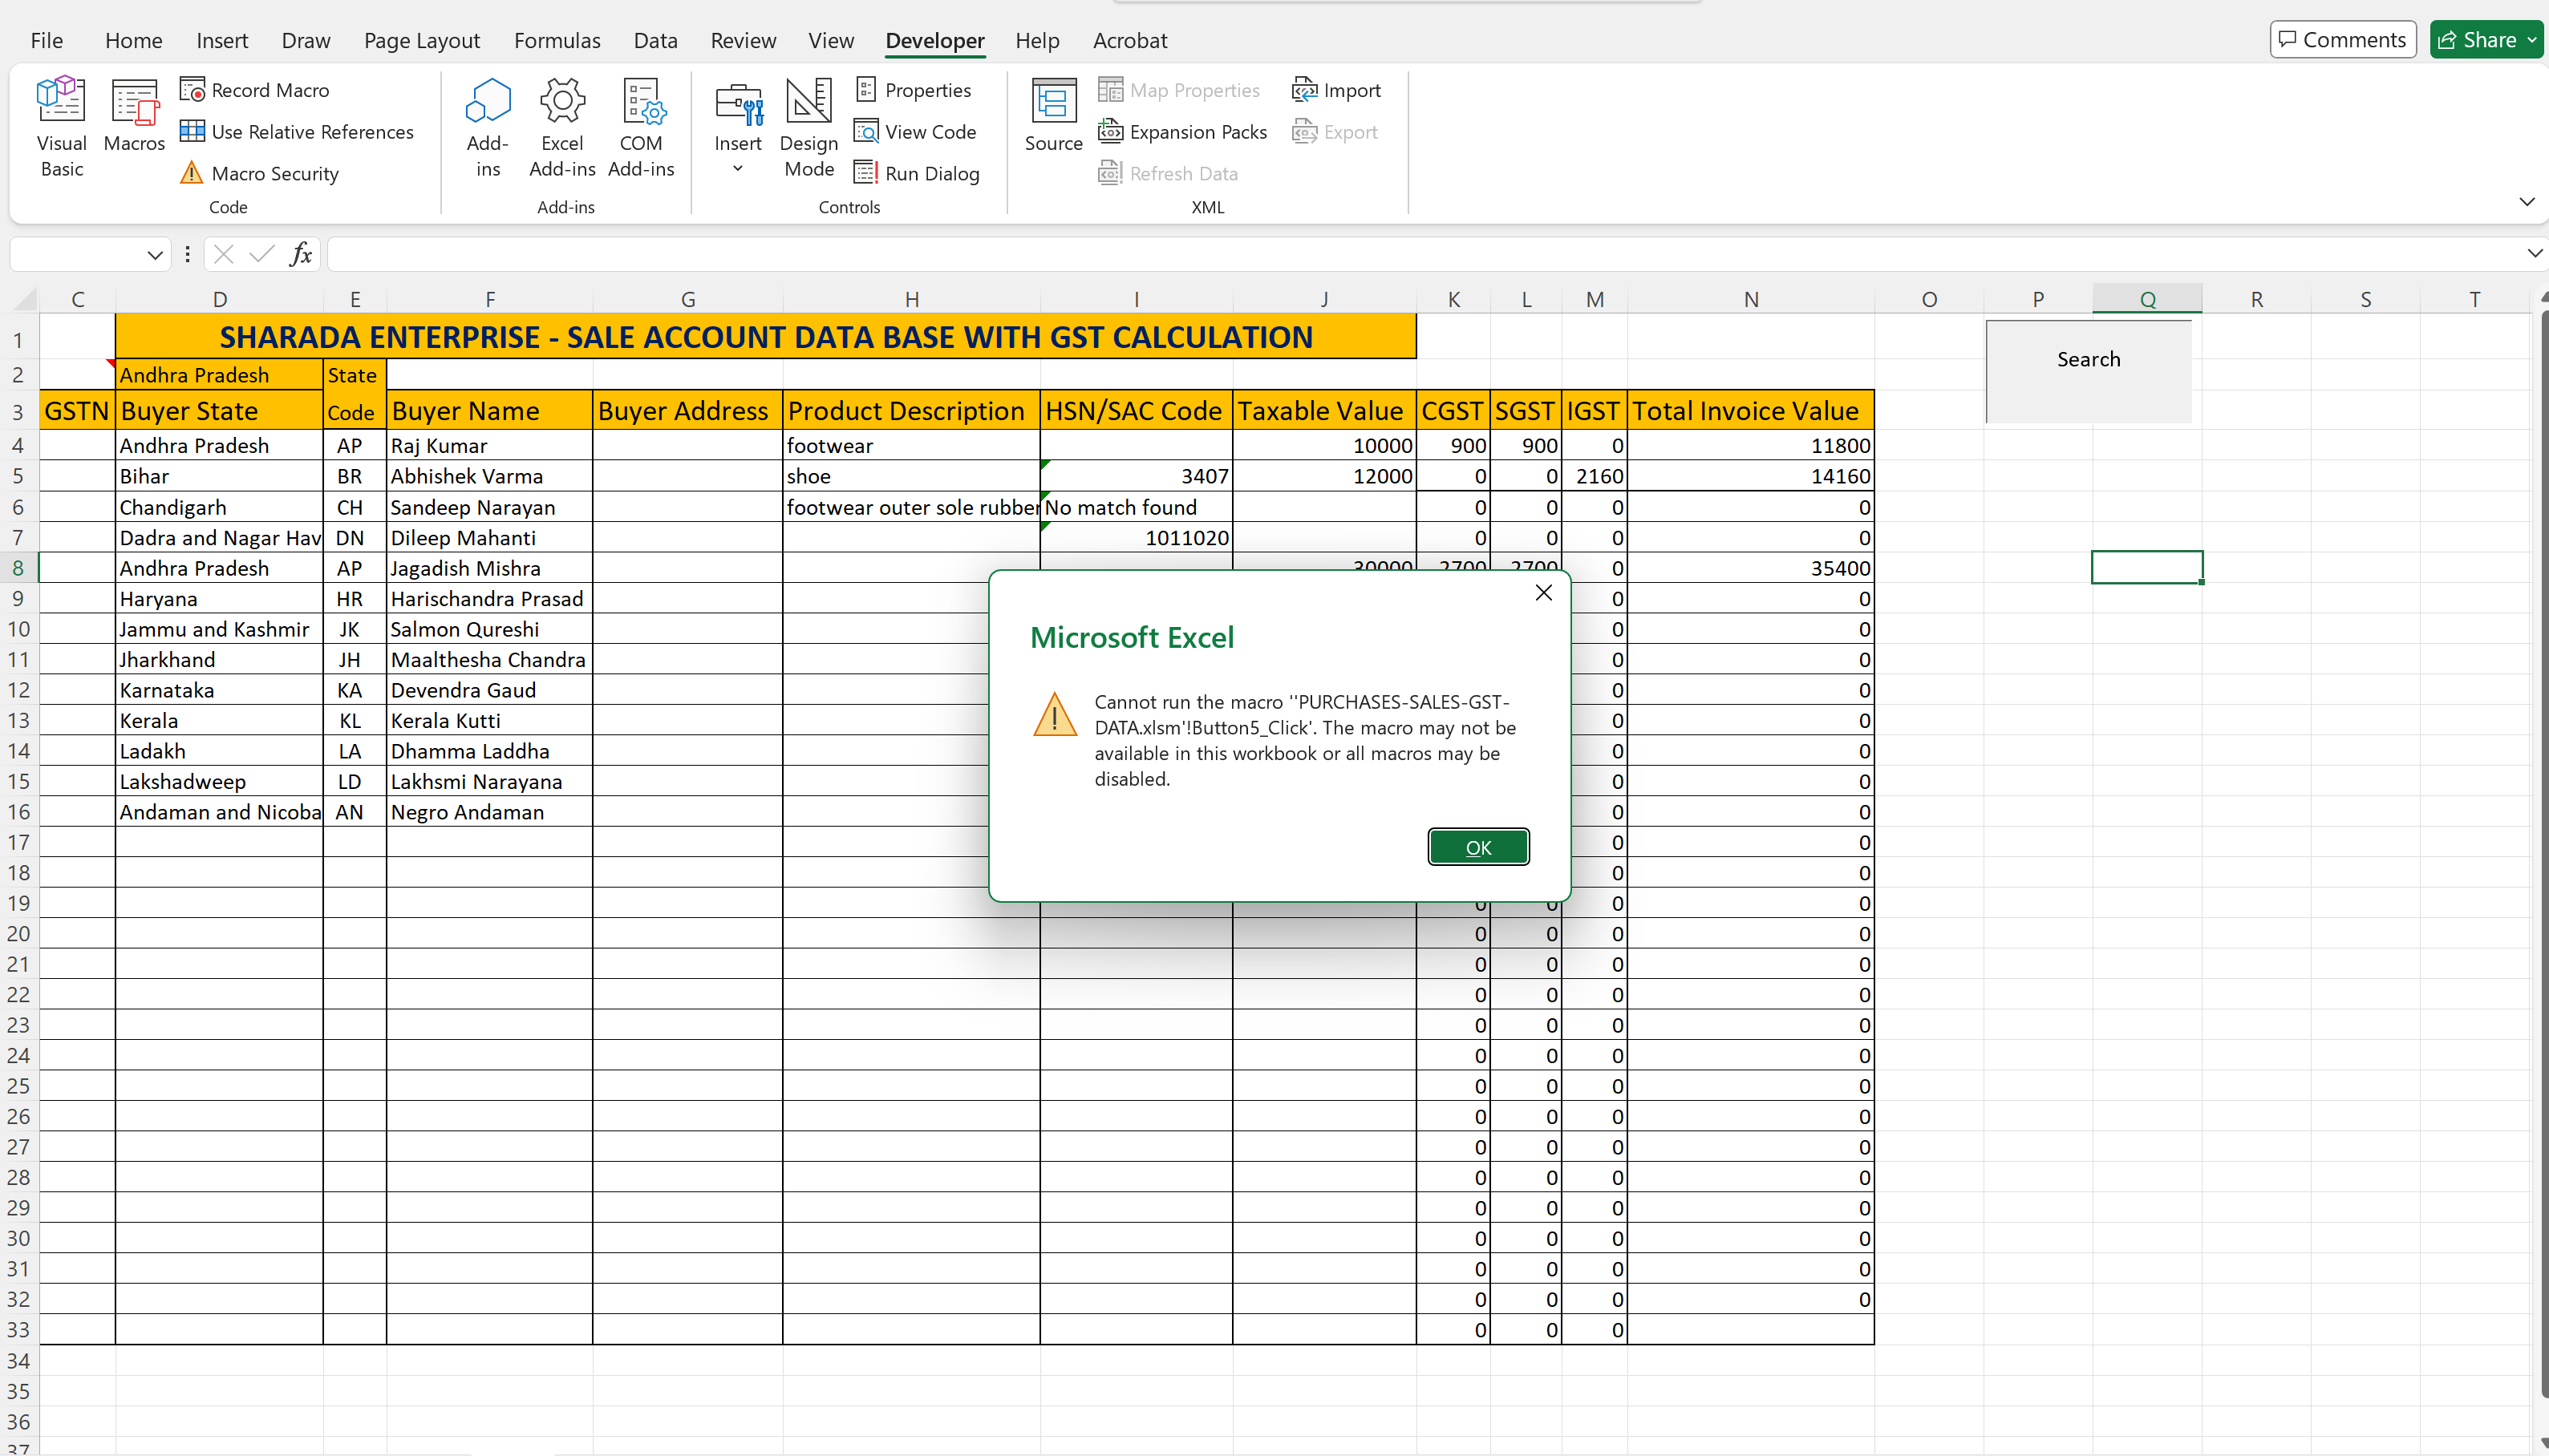The width and height of the screenshot is (2549, 1456).
Task: Open COM Add-ins dialog
Action: pos(641,127)
